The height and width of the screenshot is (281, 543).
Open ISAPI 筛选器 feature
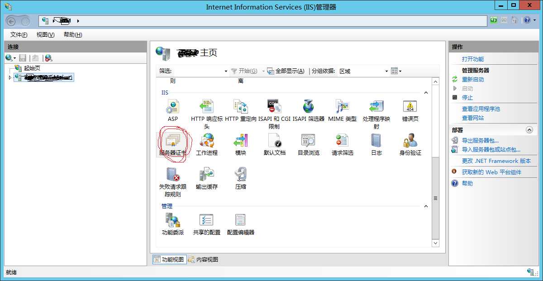point(309,110)
